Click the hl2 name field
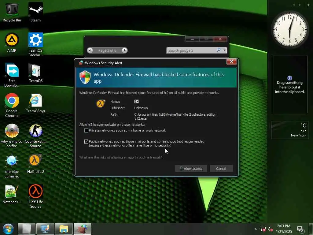This screenshot has height=235, width=313. pos(137,102)
